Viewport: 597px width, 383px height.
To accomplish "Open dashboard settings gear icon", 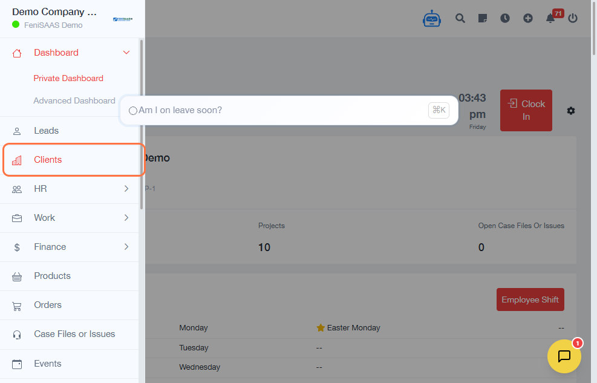I will pos(571,111).
